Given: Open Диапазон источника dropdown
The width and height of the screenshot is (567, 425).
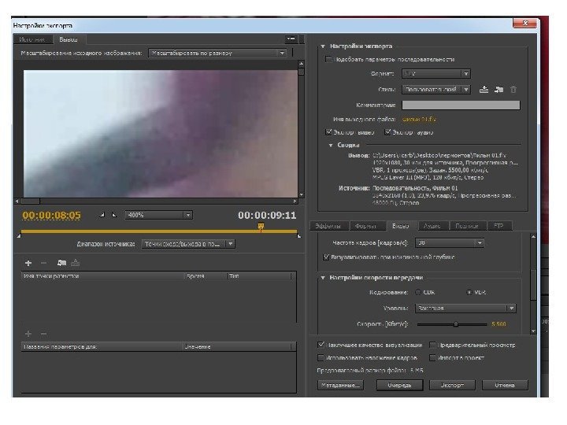Looking at the screenshot, I should tap(188, 244).
